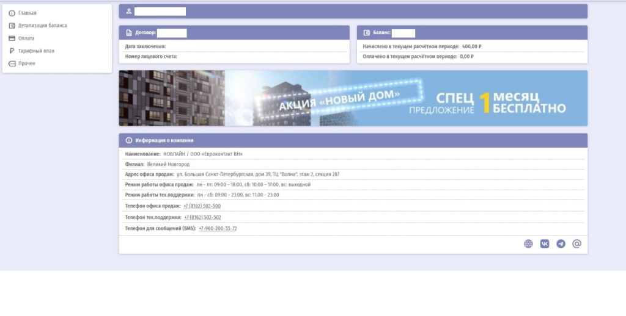Click the accrued amount 400,00 ₽
This screenshot has width=626, height=316.
tap(471, 46)
